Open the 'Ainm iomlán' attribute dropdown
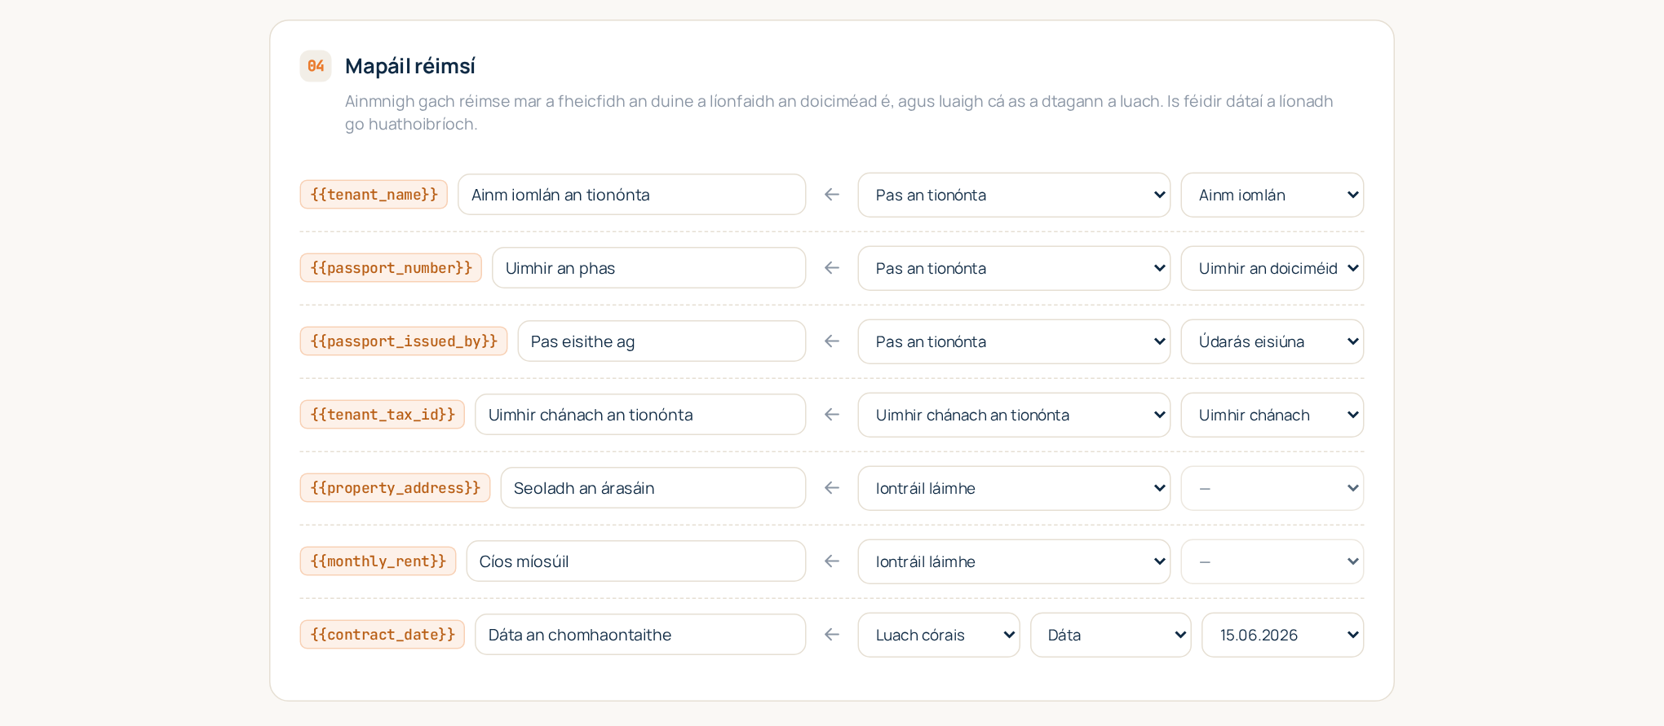Image resolution: width=1664 pixels, height=726 pixels. pos(1272,195)
